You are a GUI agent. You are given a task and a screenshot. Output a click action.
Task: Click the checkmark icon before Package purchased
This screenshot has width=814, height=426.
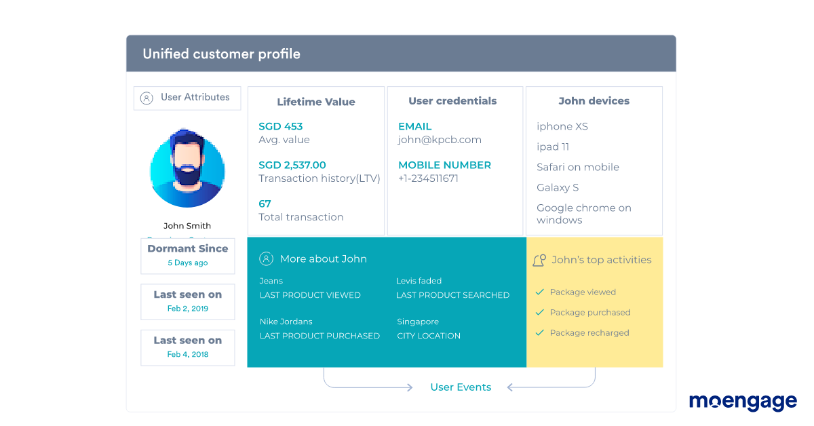click(540, 312)
